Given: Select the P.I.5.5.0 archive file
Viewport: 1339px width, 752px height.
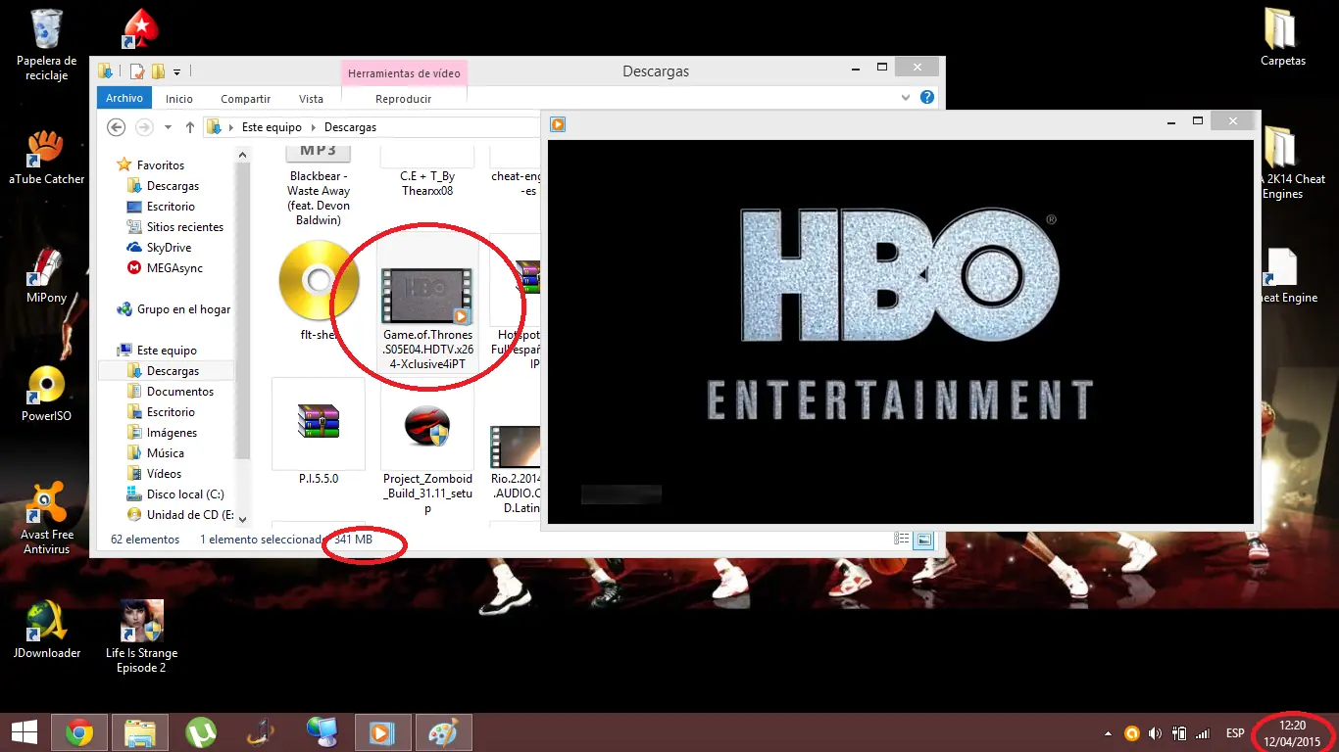Looking at the screenshot, I should (319, 432).
